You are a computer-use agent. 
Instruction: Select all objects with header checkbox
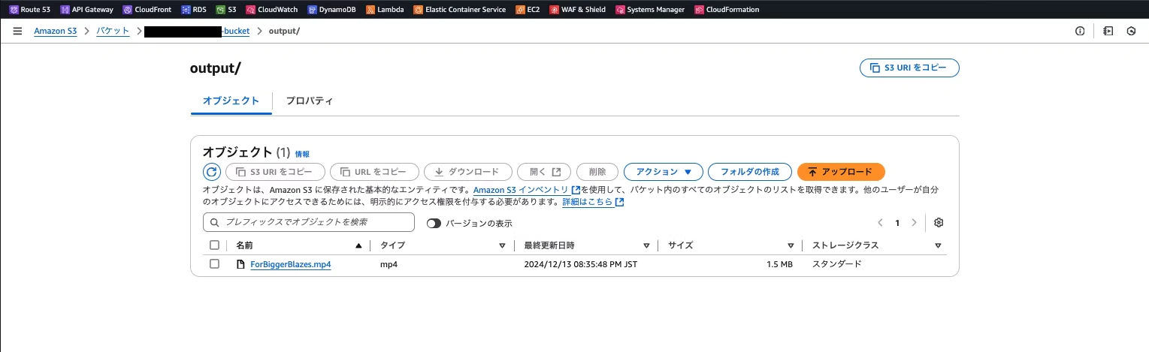coord(214,245)
